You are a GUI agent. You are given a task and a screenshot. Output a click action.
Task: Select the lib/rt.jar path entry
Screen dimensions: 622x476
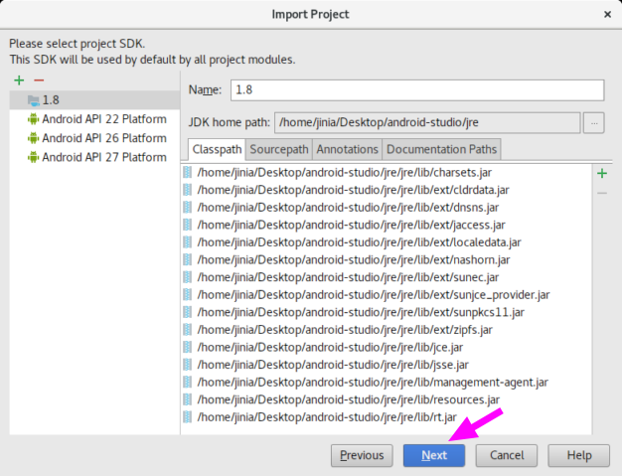click(387, 417)
